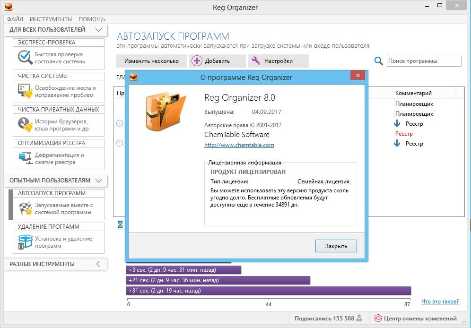Click the system cleanup monitor icon
Viewport: 471px width, 328px height.
tap(25, 91)
